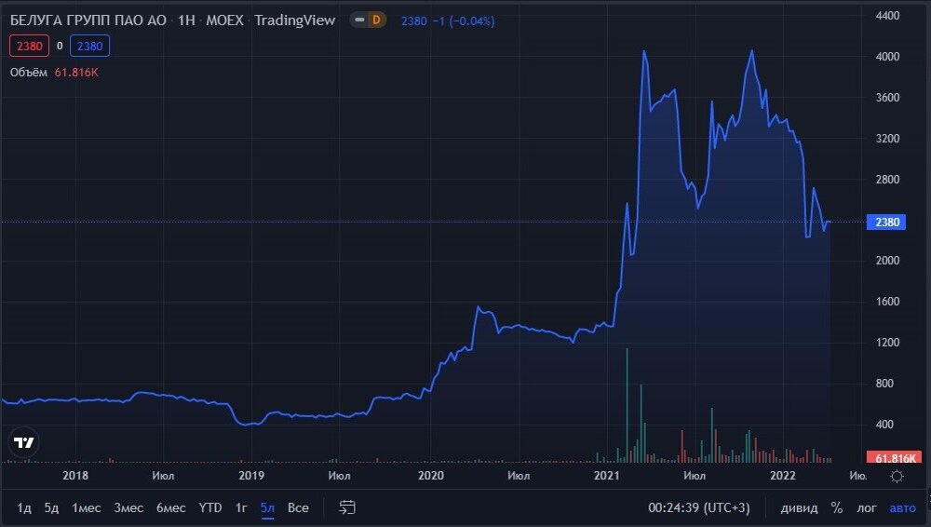This screenshot has height=527, width=931.
Task: Open the go-to-date calendar icon
Action: click(346, 507)
